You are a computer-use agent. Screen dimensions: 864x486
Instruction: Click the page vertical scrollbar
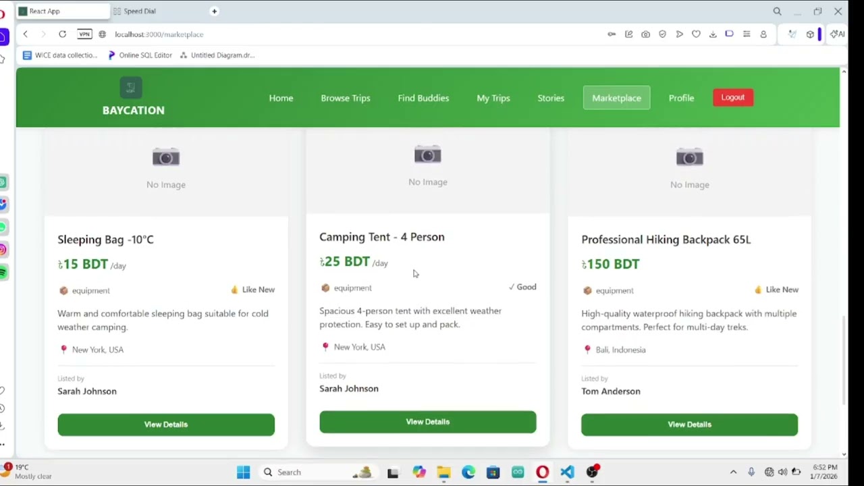point(844,360)
